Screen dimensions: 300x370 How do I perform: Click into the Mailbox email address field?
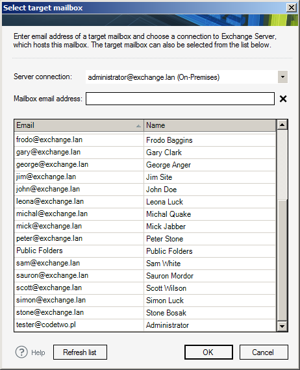180,99
